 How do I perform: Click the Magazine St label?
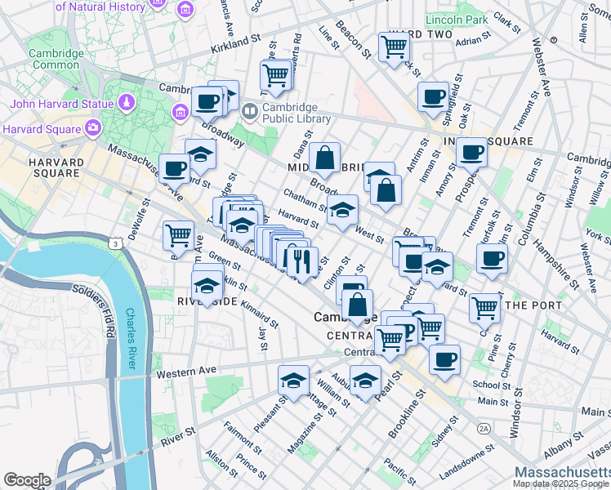[305, 433]
